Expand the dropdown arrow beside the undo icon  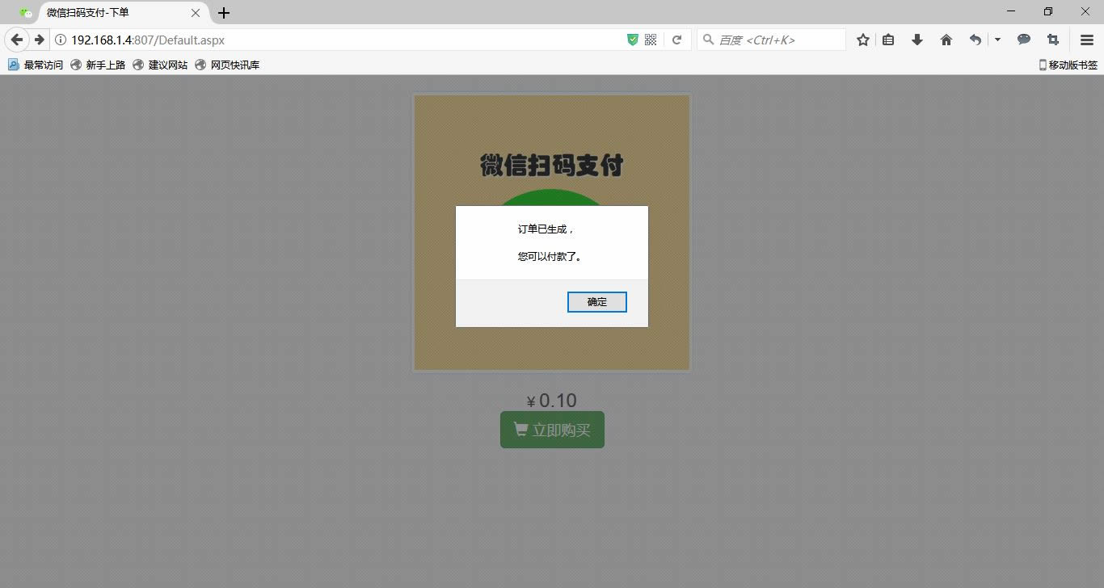click(x=997, y=40)
